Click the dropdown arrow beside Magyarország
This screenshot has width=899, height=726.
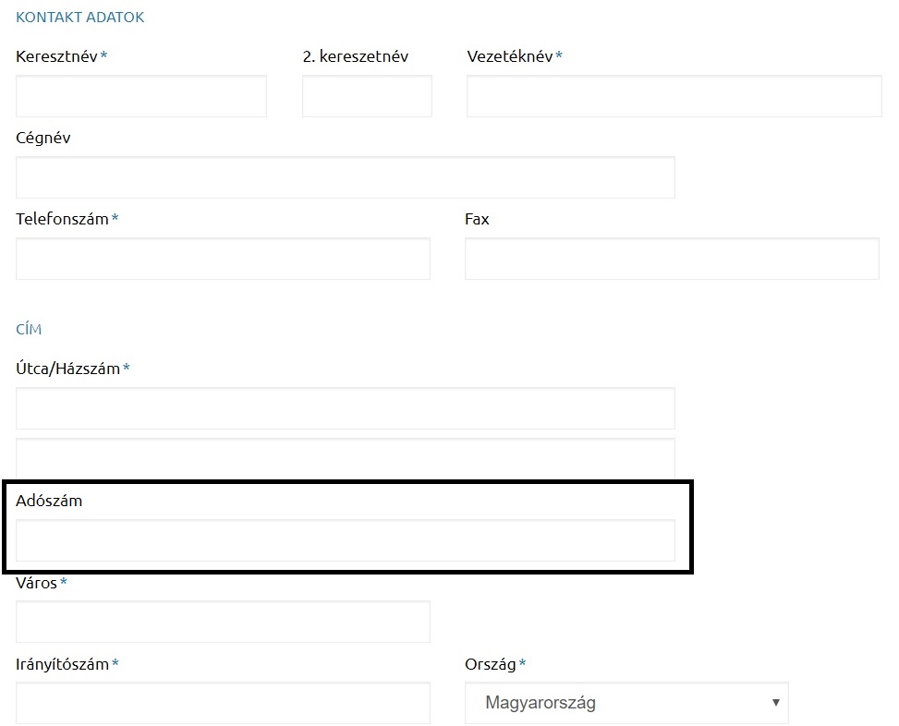[775, 703]
